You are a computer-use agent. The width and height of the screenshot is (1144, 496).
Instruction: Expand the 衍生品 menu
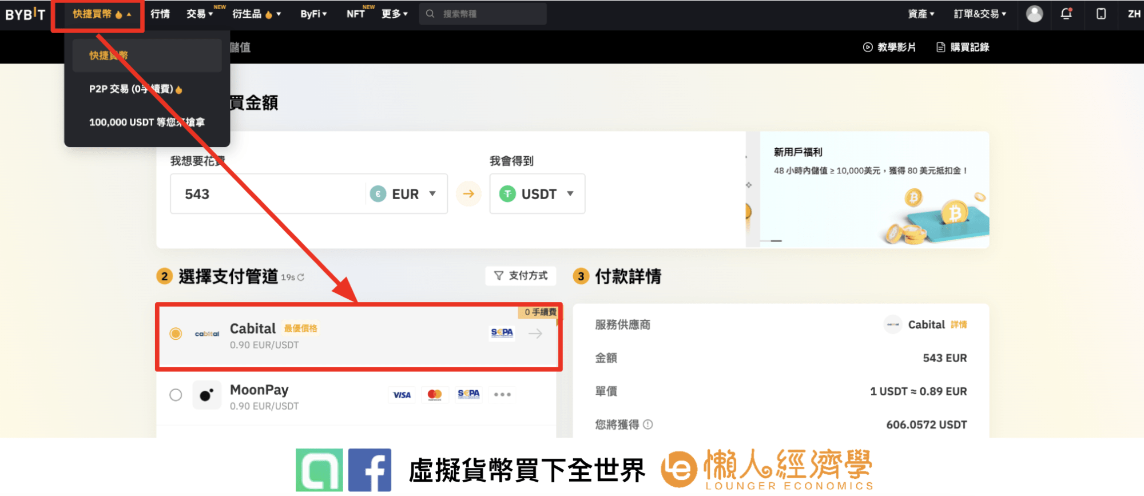point(256,14)
